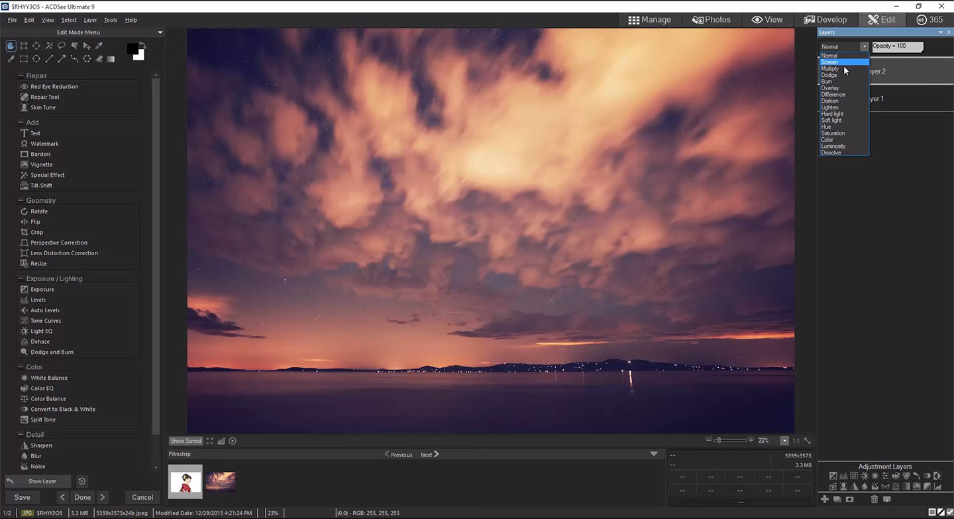This screenshot has height=519, width=954.
Task: Open the blend mode combo box
Action: (844, 46)
